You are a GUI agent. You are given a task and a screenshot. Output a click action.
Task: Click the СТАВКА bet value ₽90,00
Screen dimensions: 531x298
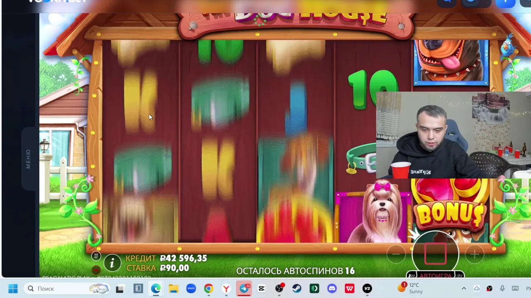tap(174, 268)
